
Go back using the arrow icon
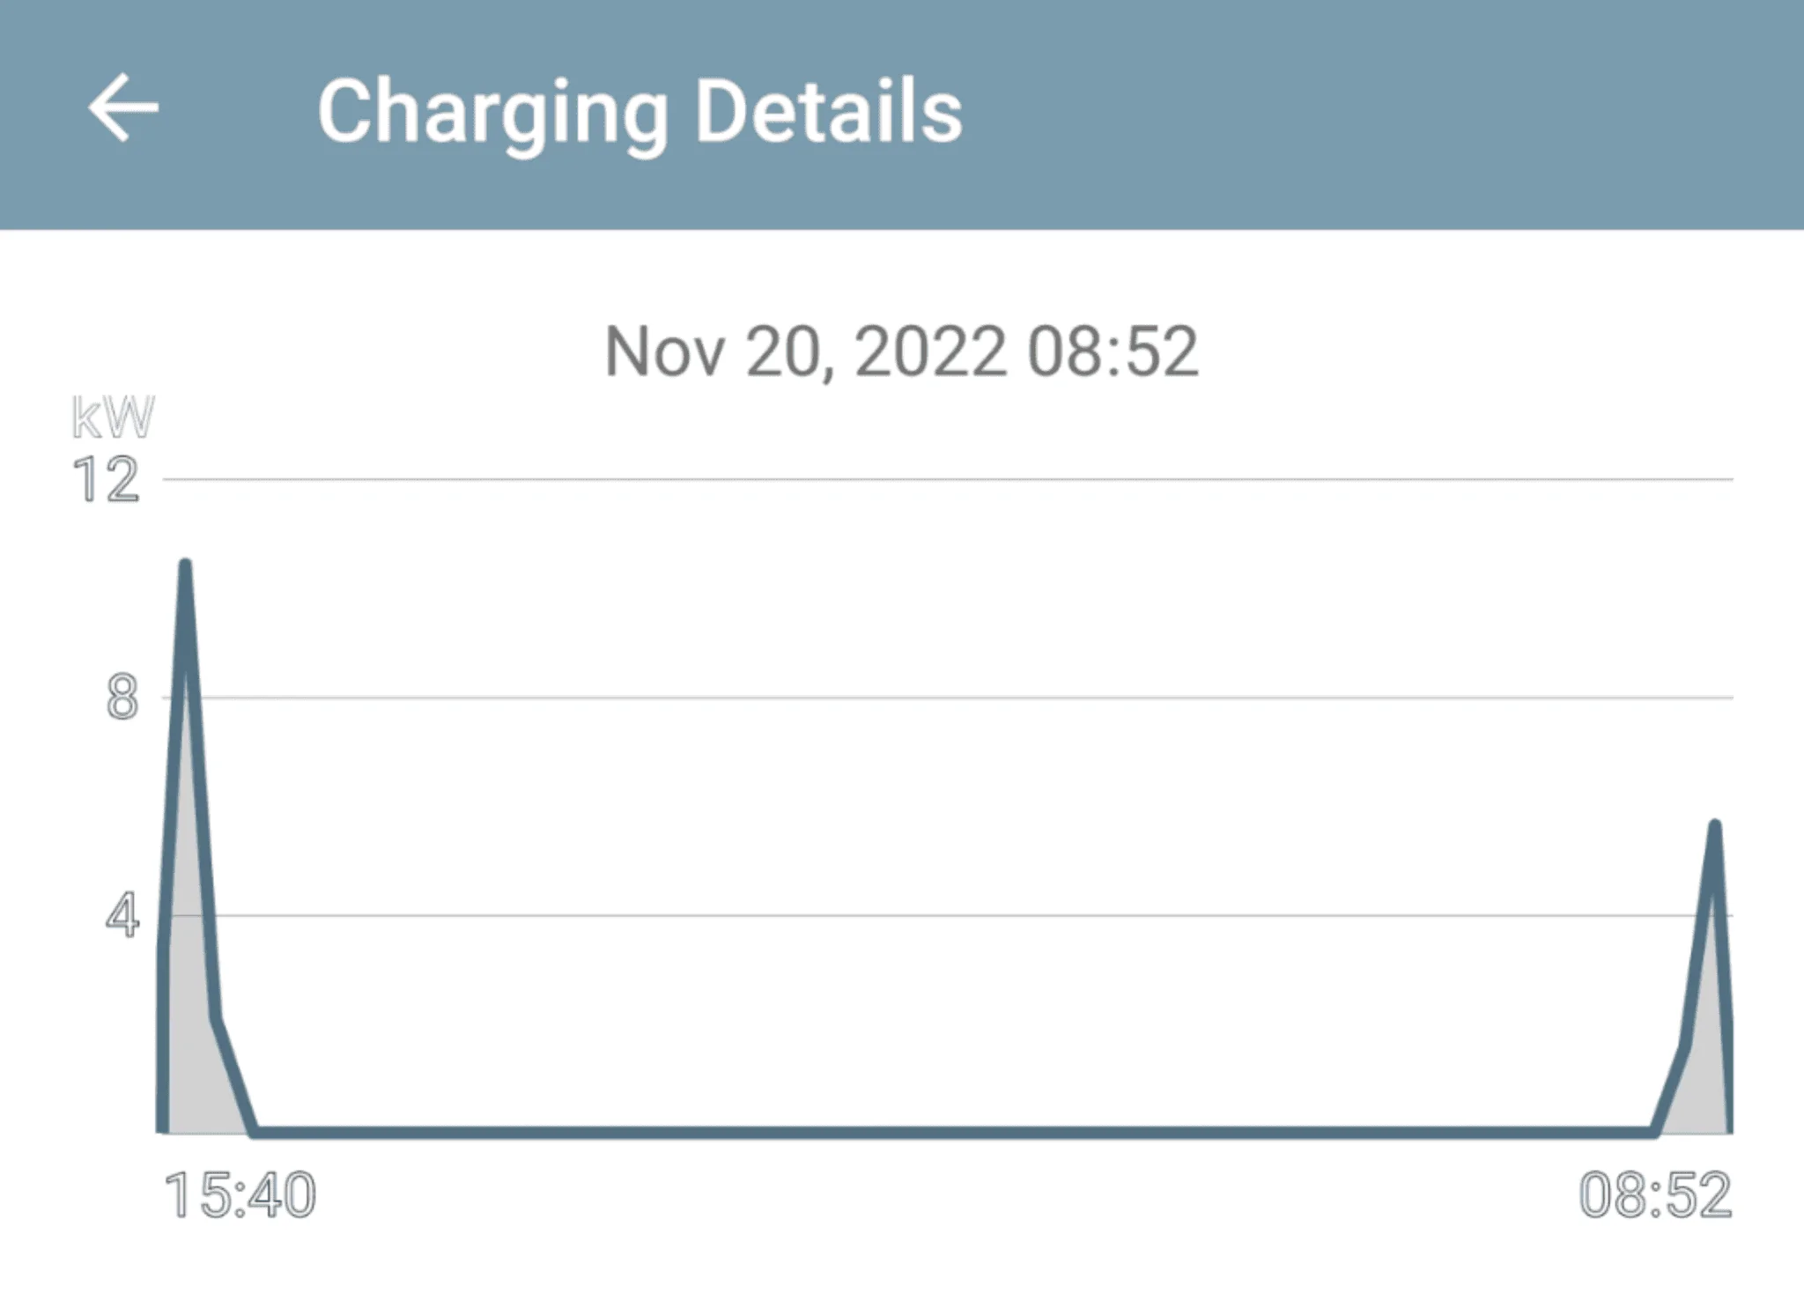tap(123, 108)
